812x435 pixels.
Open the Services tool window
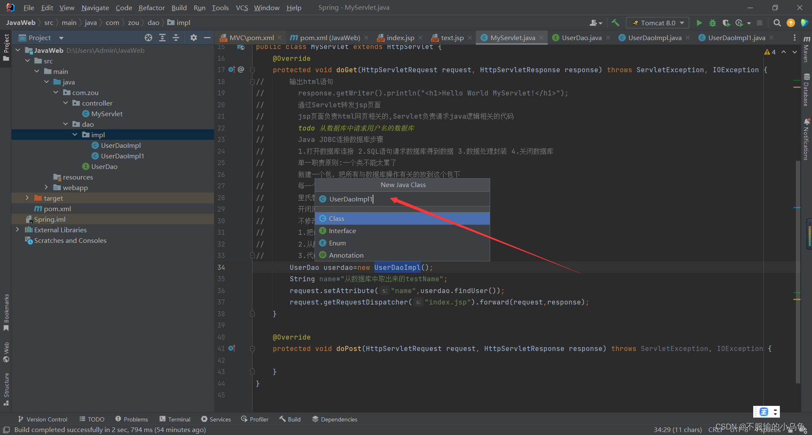[x=216, y=419]
